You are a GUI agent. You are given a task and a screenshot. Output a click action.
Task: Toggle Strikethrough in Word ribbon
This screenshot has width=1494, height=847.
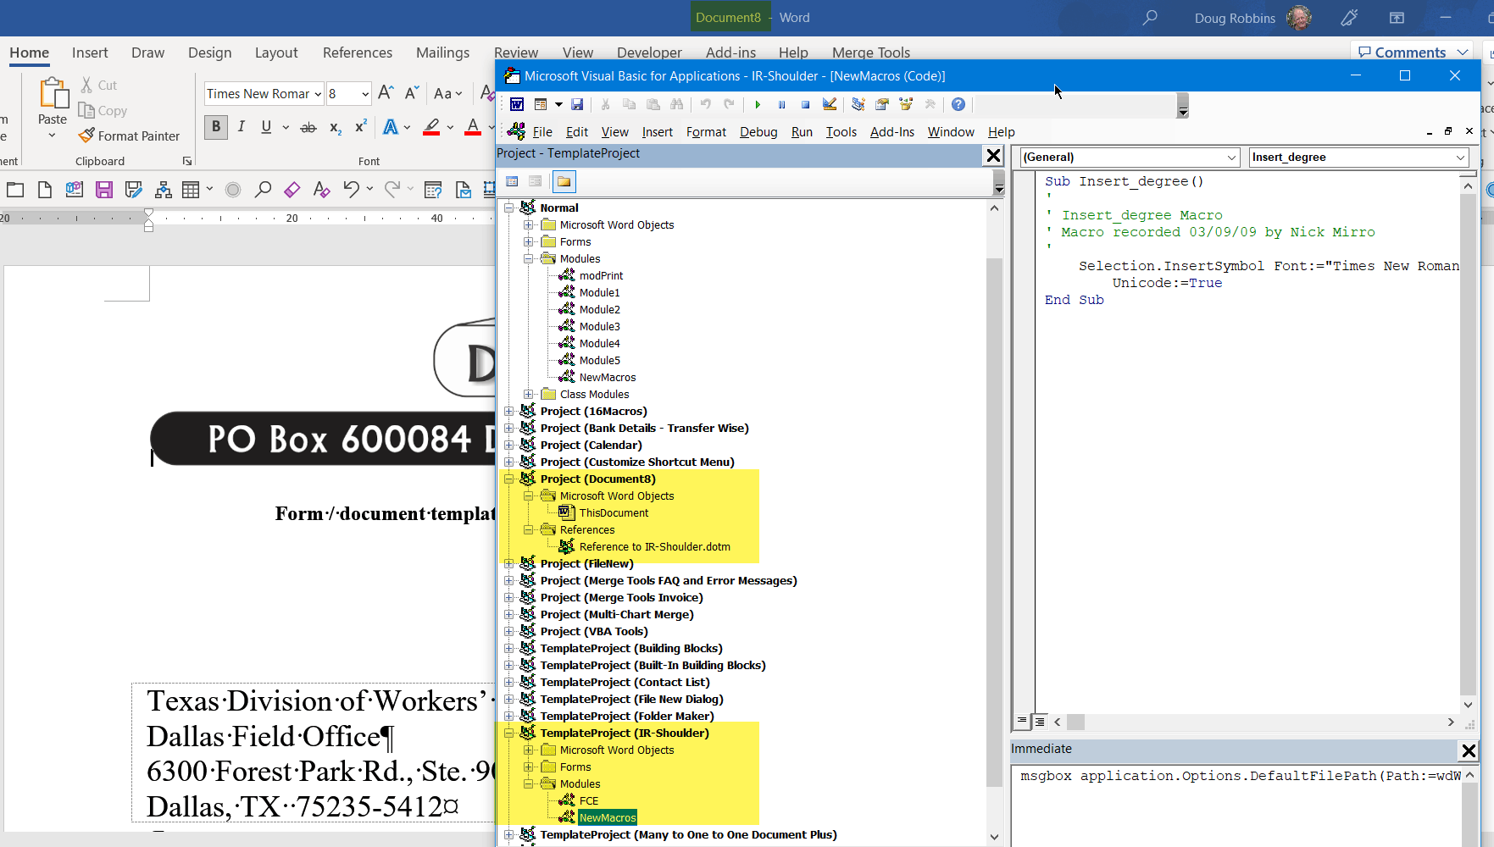308,127
